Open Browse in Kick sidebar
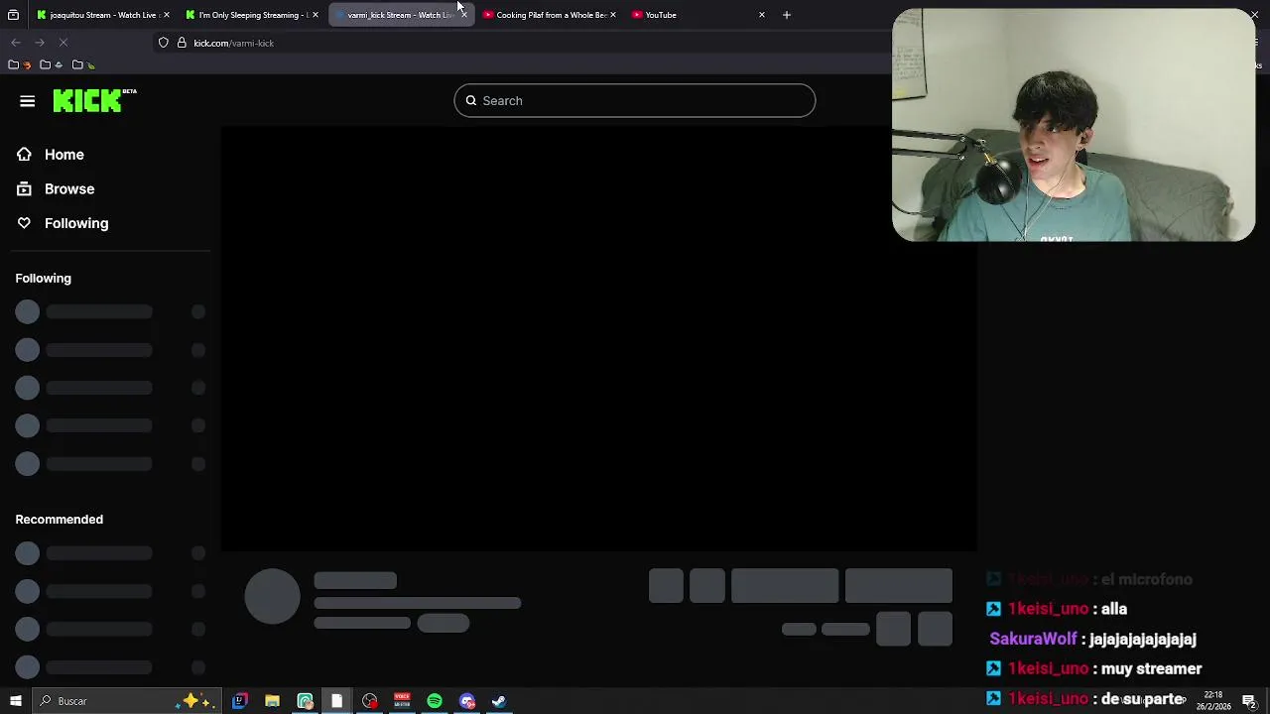The height and width of the screenshot is (714, 1270). click(69, 188)
